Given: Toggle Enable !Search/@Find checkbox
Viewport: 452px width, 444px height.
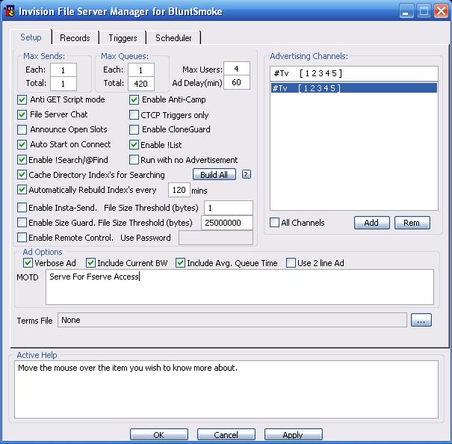Looking at the screenshot, I should click(x=22, y=159).
